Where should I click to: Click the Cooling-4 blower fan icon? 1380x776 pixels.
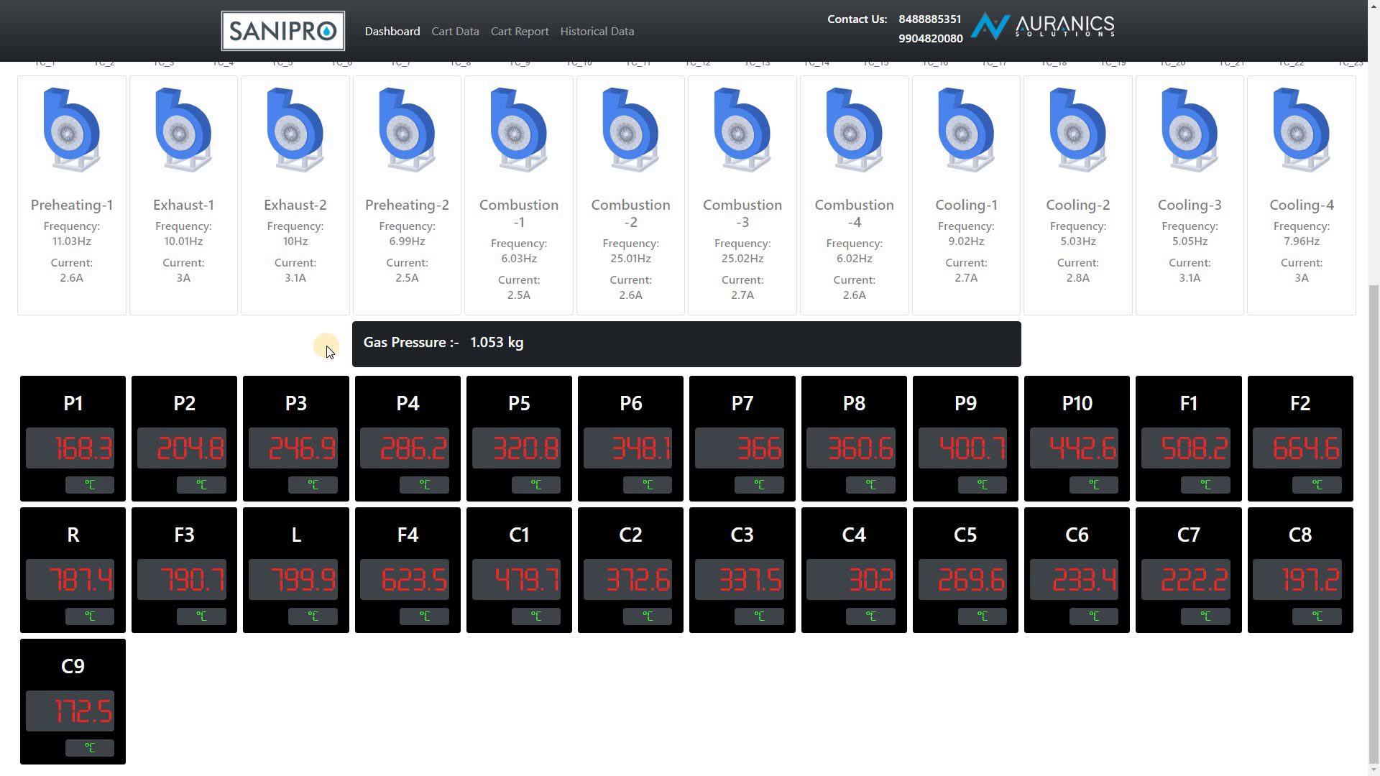[1301, 129]
